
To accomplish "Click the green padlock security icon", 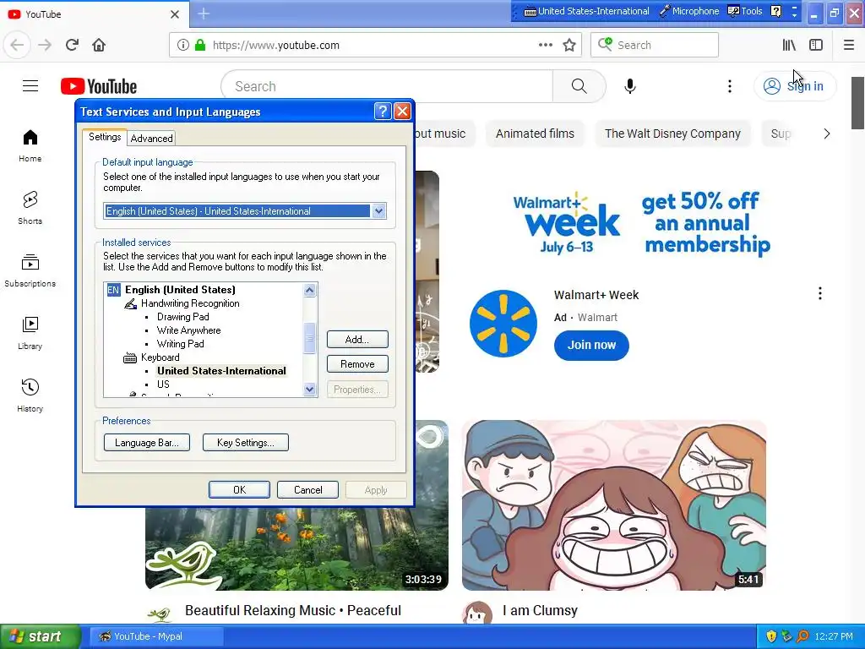I will point(200,45).
